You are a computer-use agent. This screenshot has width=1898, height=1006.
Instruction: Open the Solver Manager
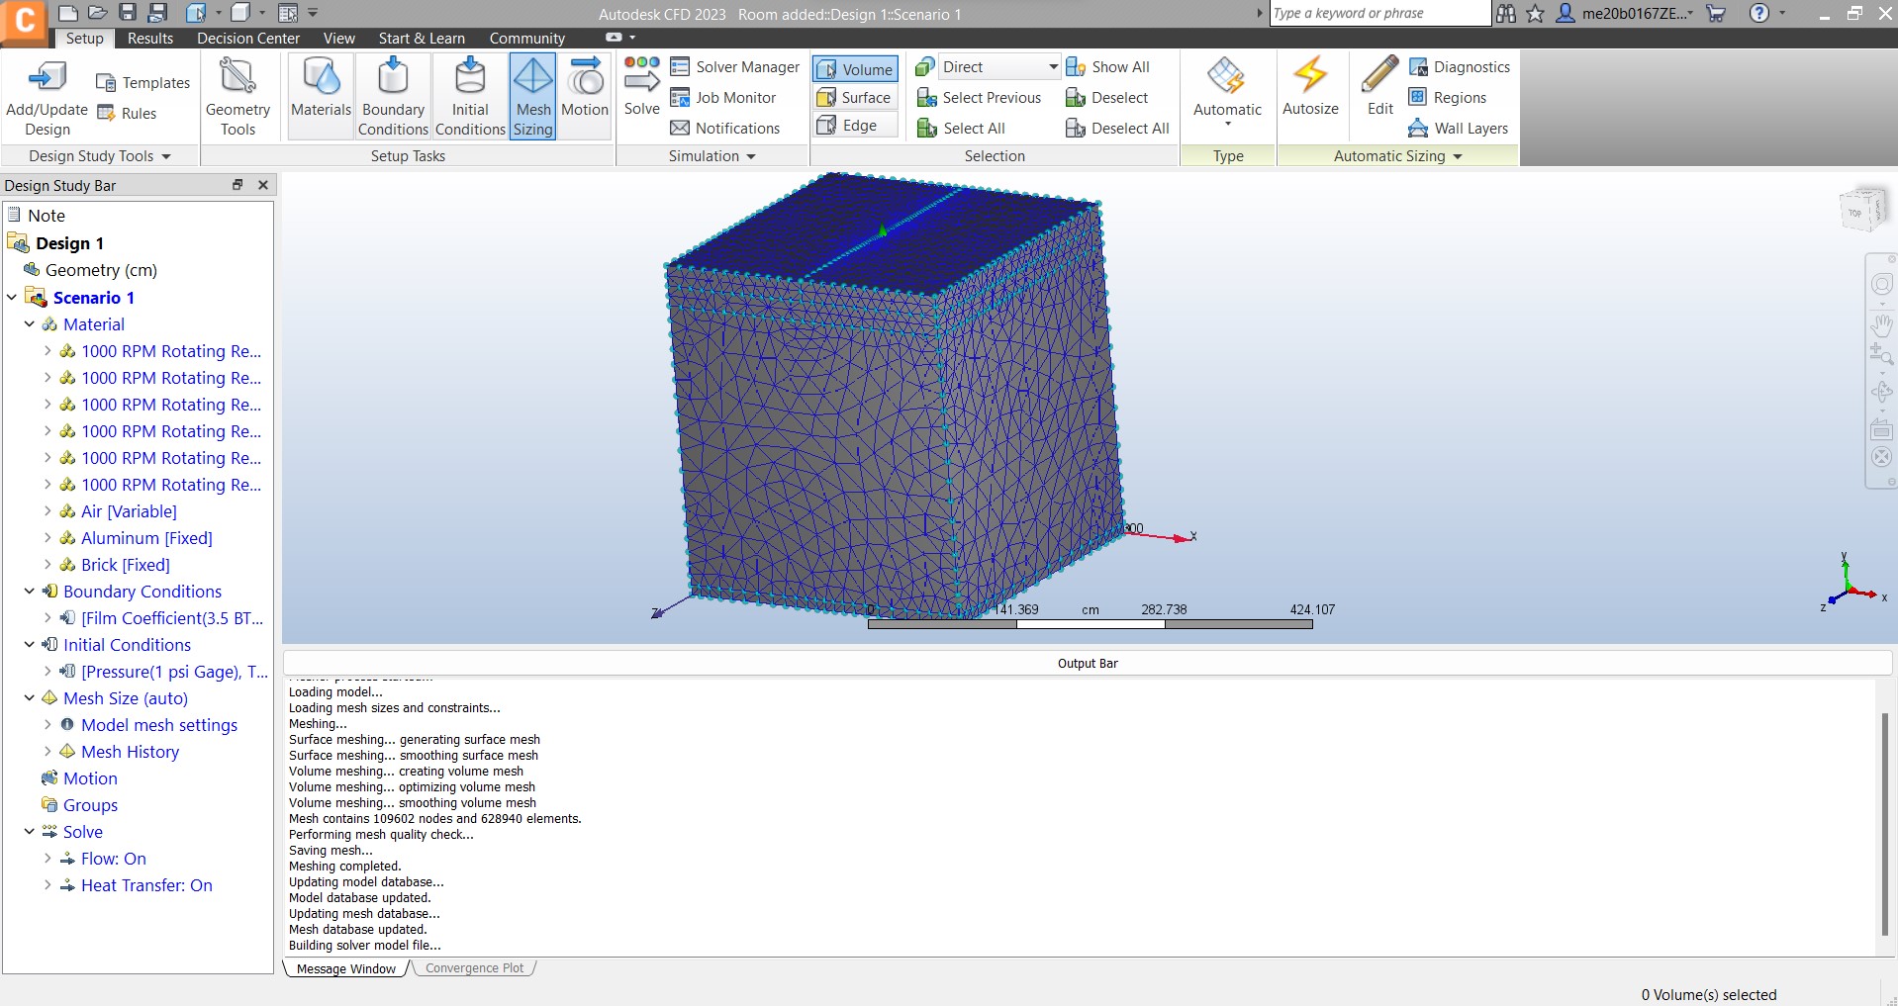click(735, 66)
